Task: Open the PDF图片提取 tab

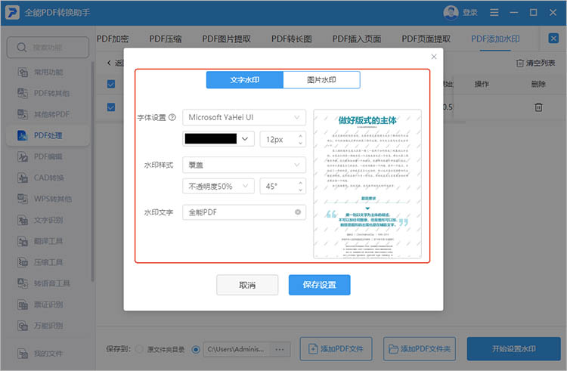Action: (226, 39)
